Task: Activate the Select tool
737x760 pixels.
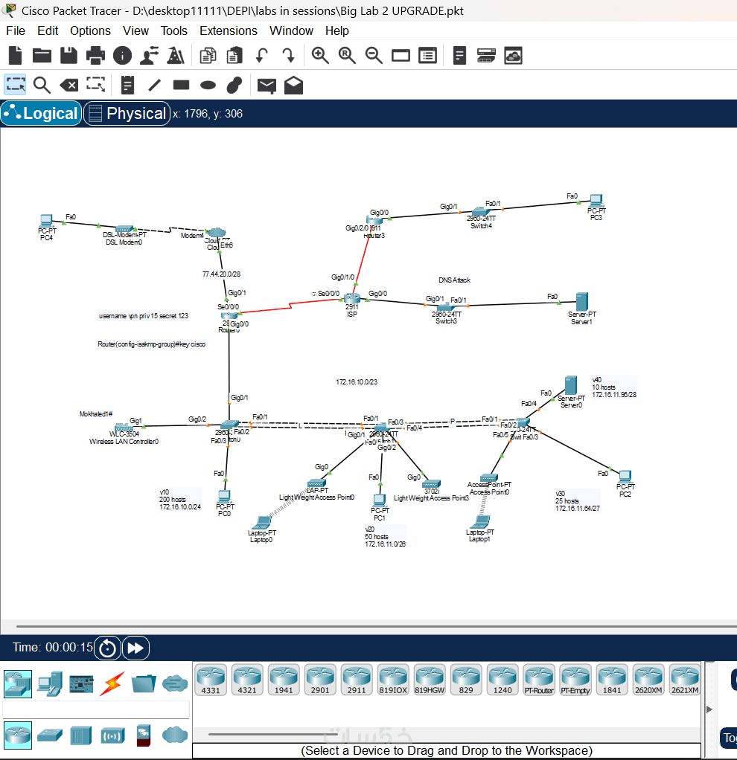Action: point(16,85)
